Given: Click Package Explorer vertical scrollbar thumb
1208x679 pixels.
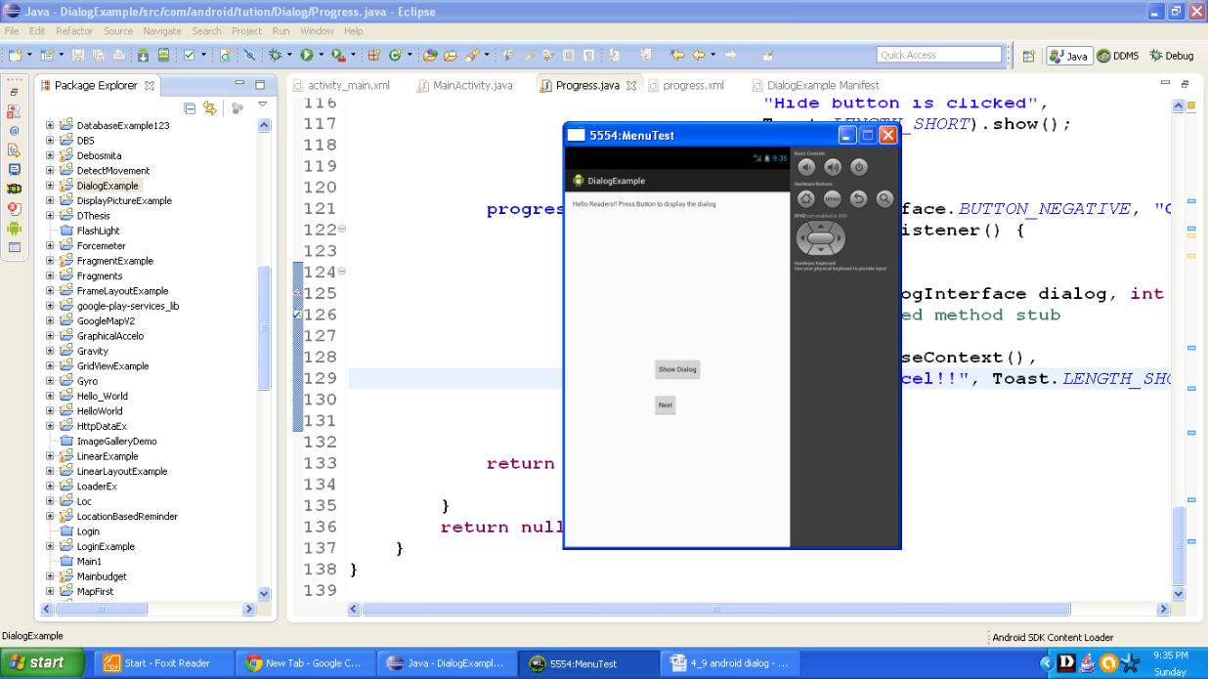Looking at the screenshot, I should 263,327.
